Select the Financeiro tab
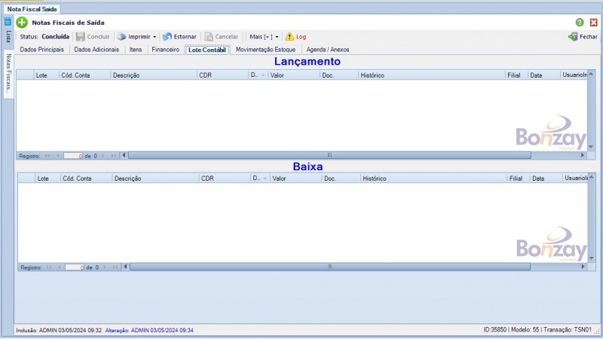603x339 pixels. [165, 50]
